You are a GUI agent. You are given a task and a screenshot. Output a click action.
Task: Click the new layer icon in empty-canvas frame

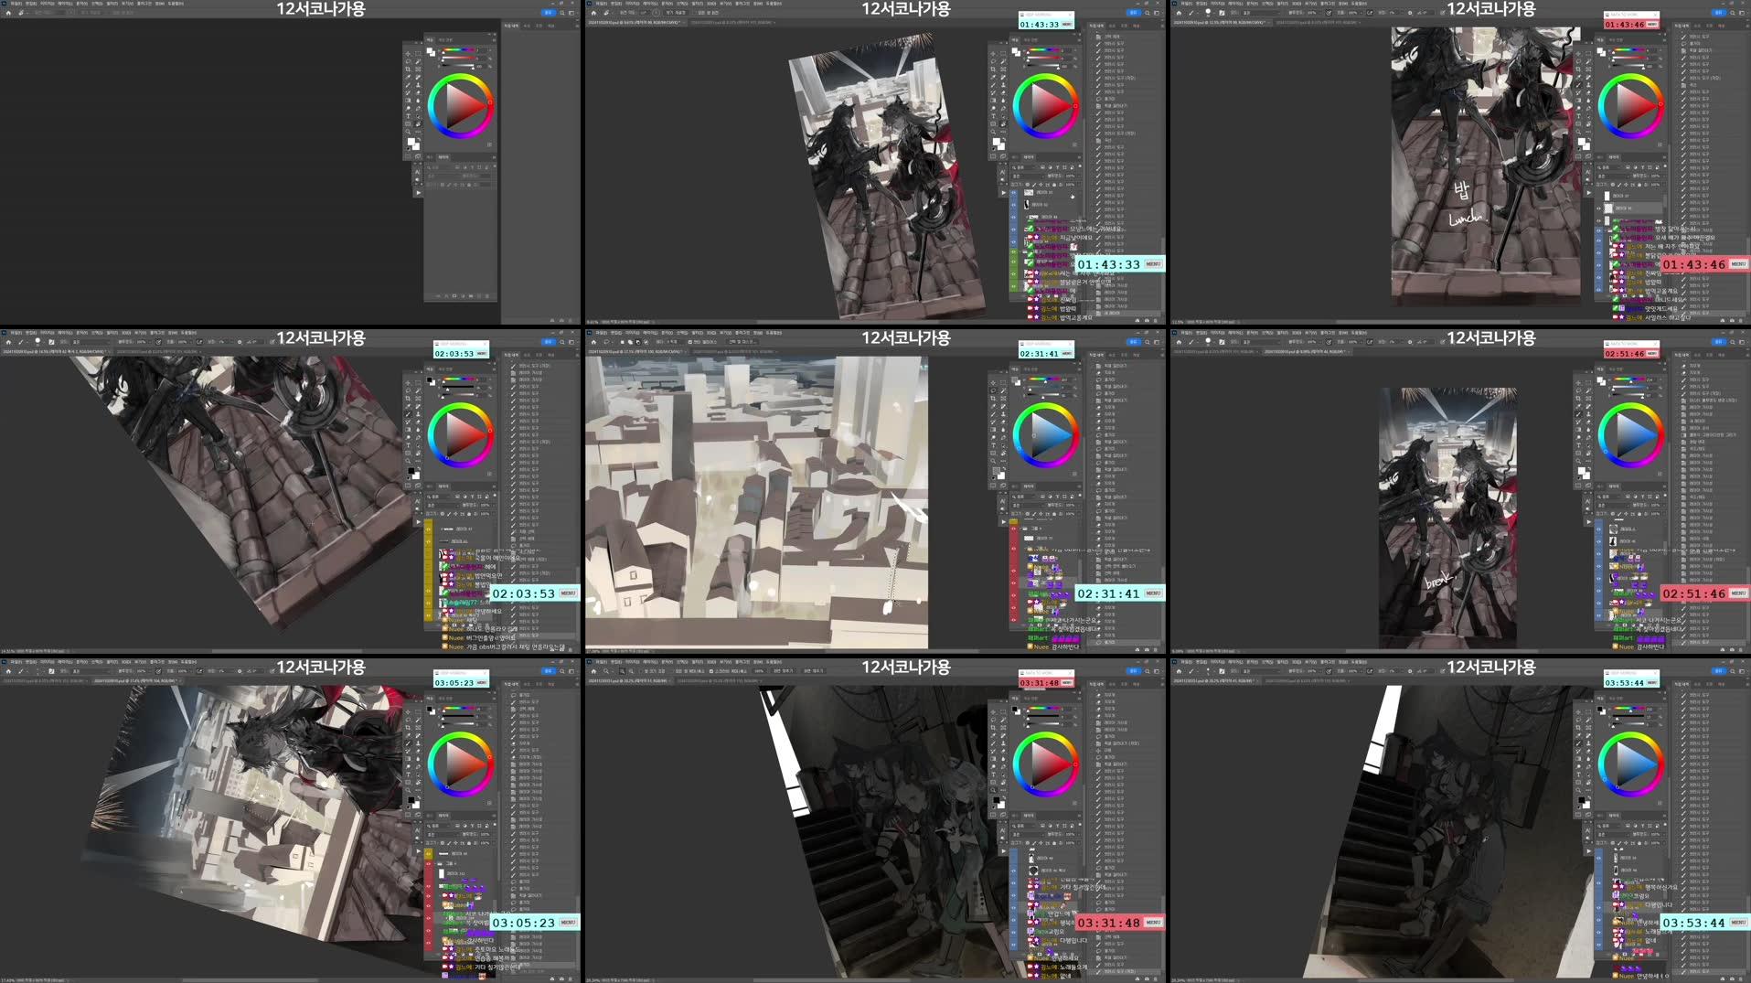click(x=479, y=296)
